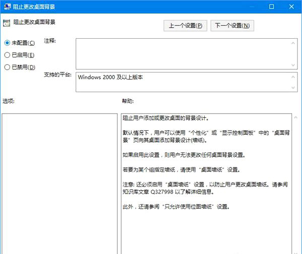
Task: Click the empty 选项 options panel
Action: pyautogui.click(x=58, y=183)
